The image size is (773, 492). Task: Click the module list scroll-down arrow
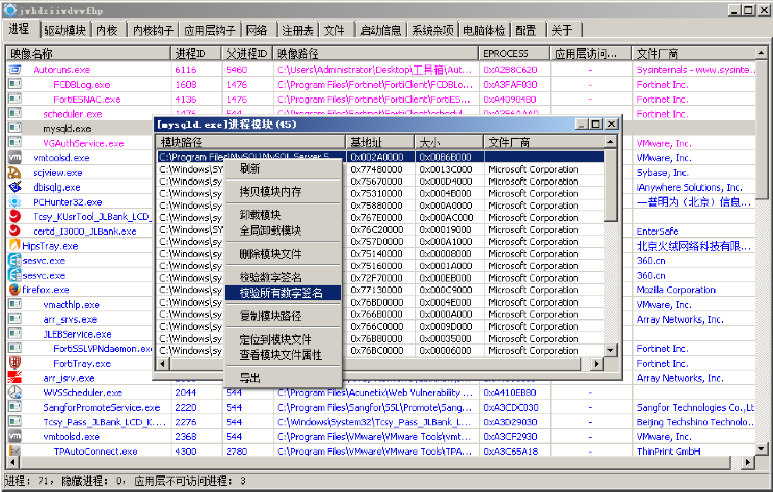pos(611,350)
